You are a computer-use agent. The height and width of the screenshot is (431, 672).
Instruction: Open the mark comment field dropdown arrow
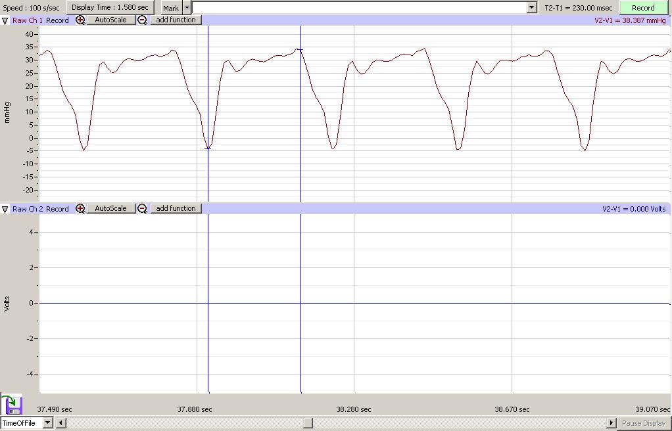click(532, 8)
